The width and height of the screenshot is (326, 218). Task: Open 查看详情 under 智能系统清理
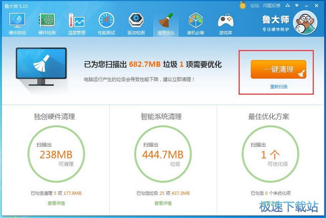(x=163, y=203)
